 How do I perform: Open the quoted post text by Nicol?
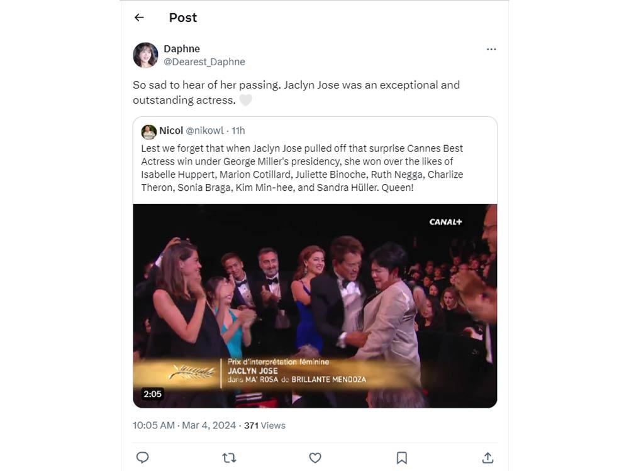[x=302, y=168]
